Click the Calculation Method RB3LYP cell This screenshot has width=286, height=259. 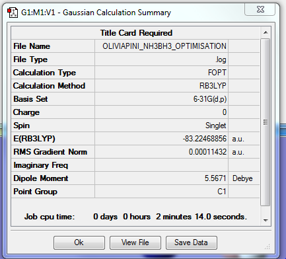click(162, 86)
